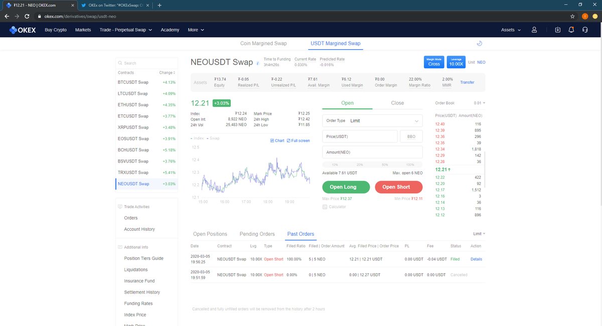The height and width of the screenshot is (326, 602).
Task: Open the user account icon
Action: [534, 30]
